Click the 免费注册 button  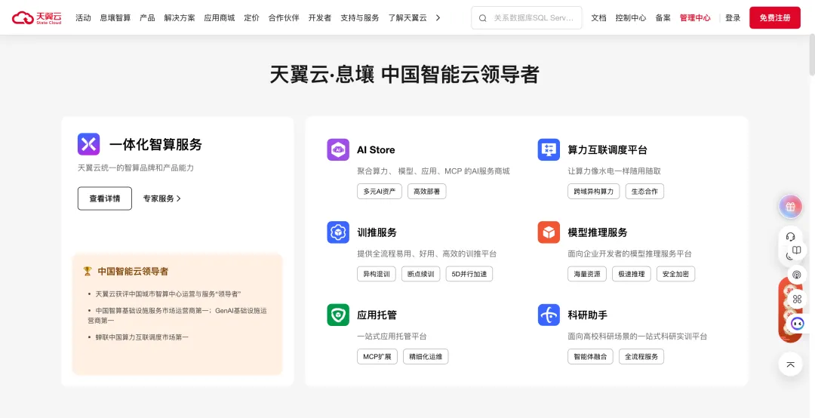point(775,17)
